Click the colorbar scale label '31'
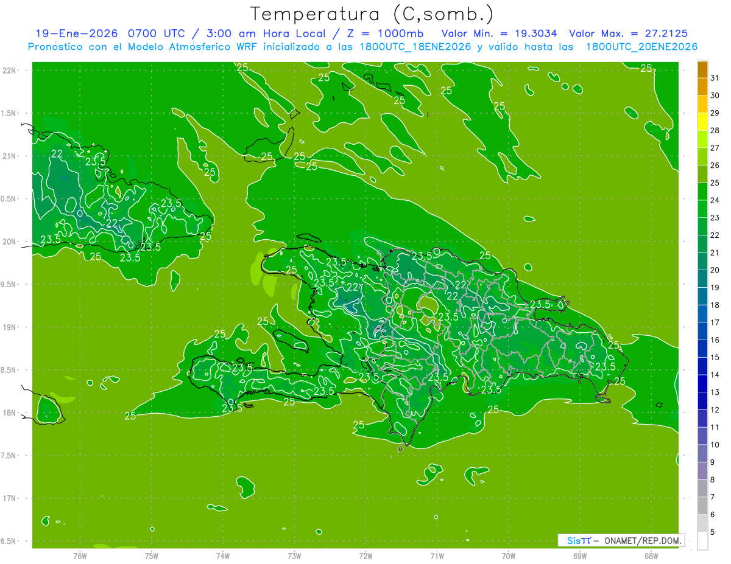731x564 pixels. (x=715, y=78)
